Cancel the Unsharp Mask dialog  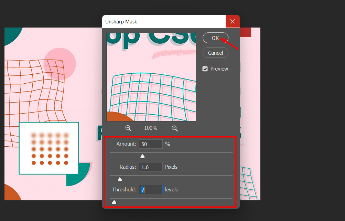tap(215, 53)
